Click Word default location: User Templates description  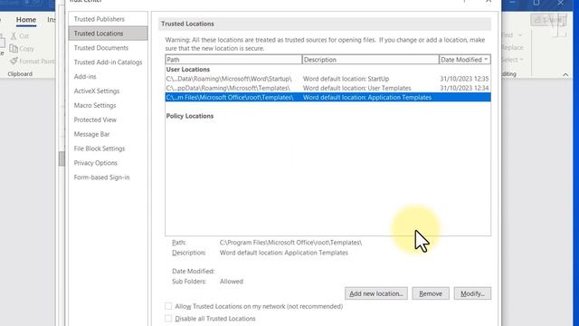click(356, 88)
